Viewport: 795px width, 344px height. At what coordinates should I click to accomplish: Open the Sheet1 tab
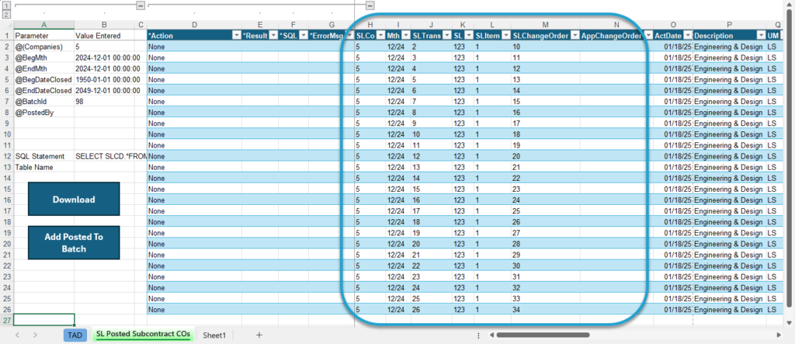[214, 335]
